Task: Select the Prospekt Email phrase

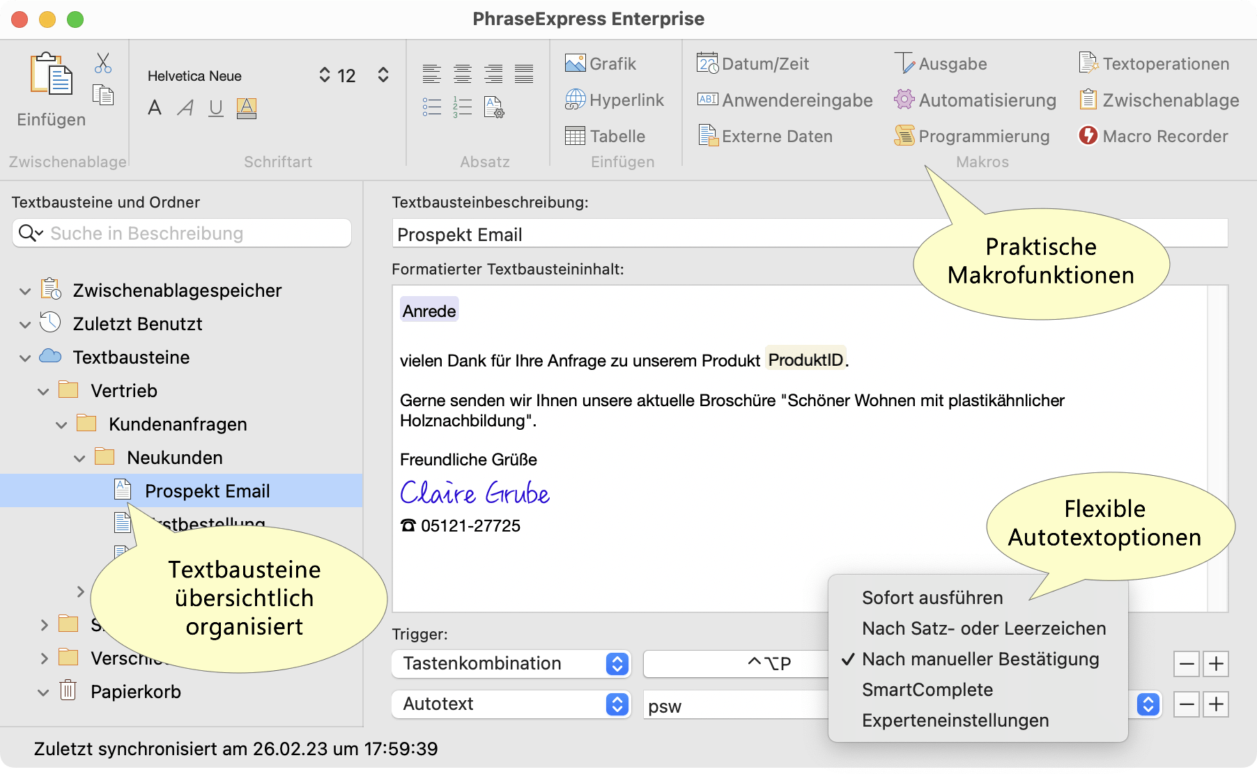Action: [181, 490]
